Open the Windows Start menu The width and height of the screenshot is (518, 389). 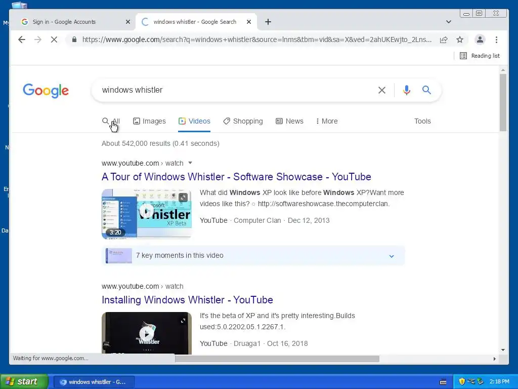24,381
